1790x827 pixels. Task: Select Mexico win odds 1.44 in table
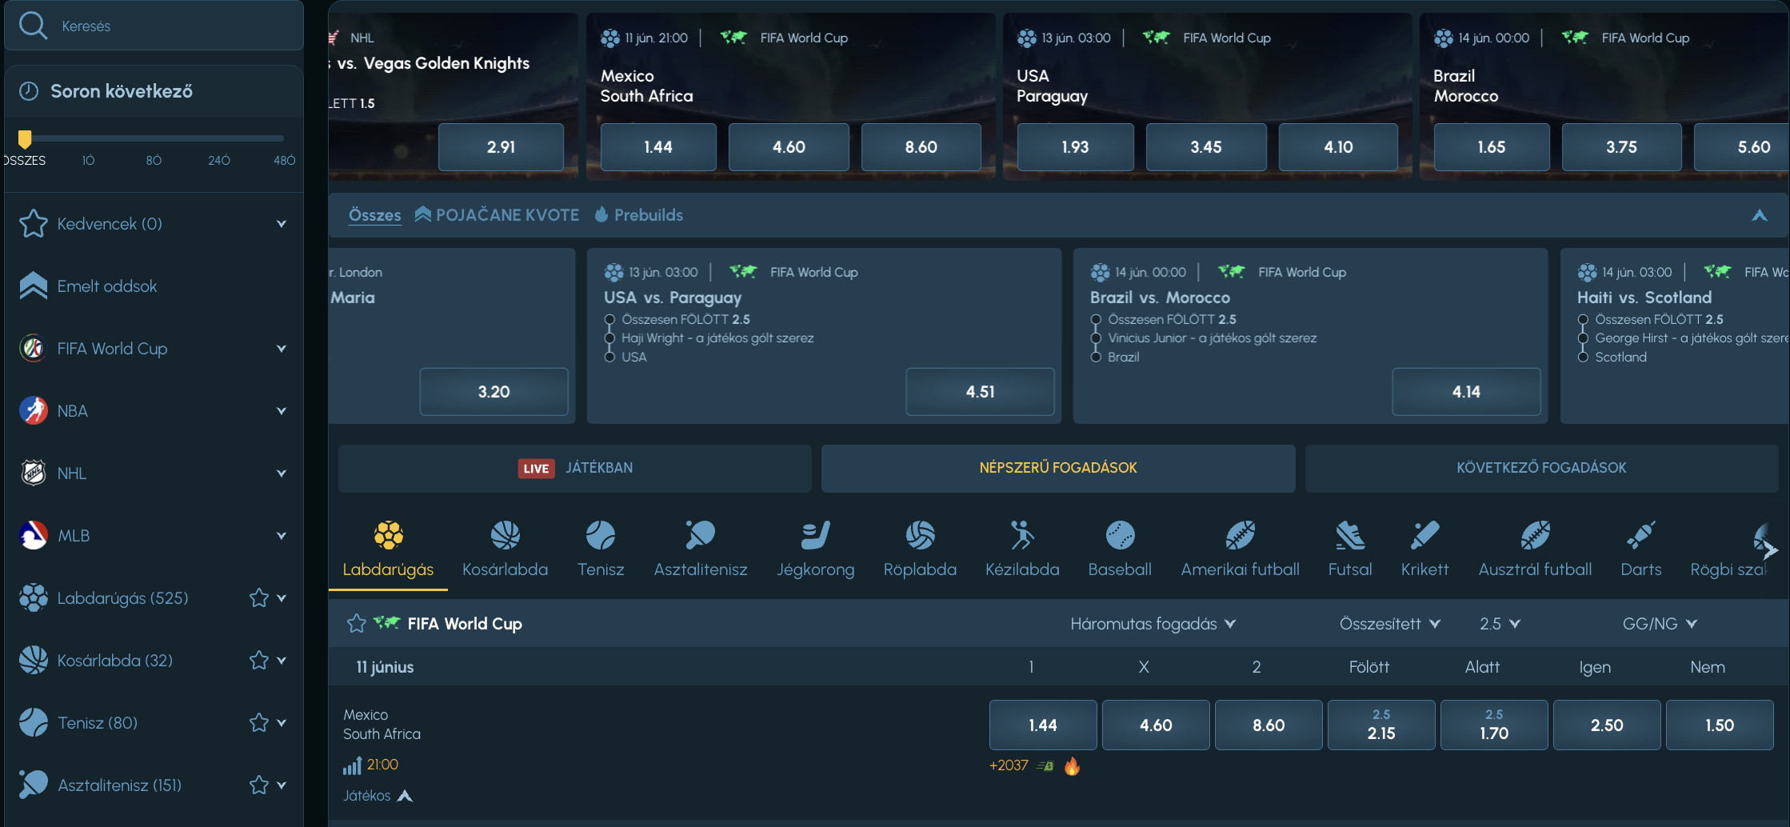(x=1043, y=725)
